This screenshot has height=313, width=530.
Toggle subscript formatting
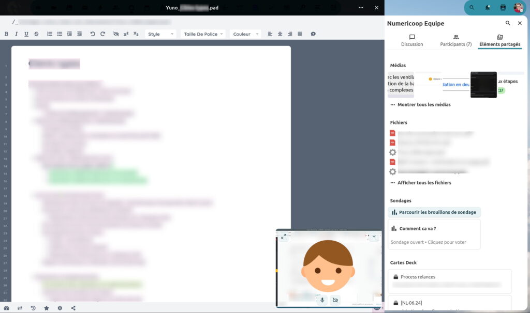tap(136, 34)
